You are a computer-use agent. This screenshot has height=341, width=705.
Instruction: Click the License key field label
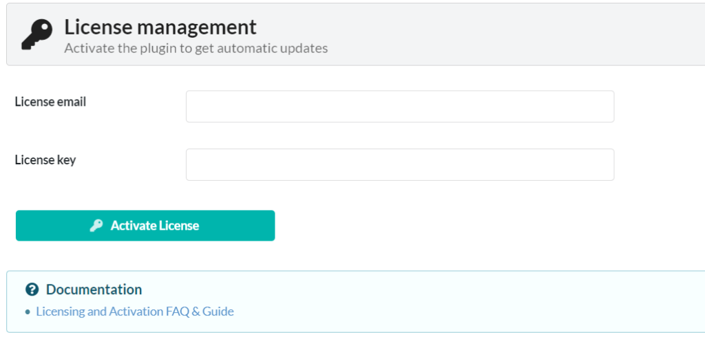point(45,160)
